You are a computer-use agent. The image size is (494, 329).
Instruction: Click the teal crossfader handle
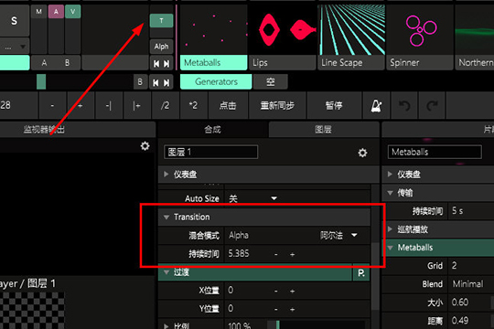pos(41,82)
